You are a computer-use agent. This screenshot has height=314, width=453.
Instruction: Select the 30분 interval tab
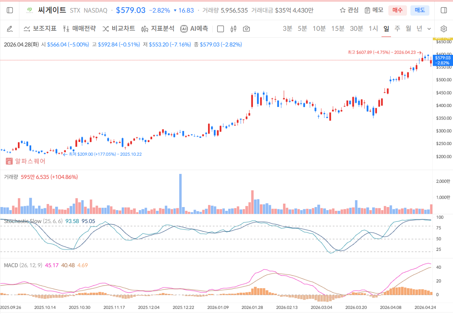click(356, 29)
